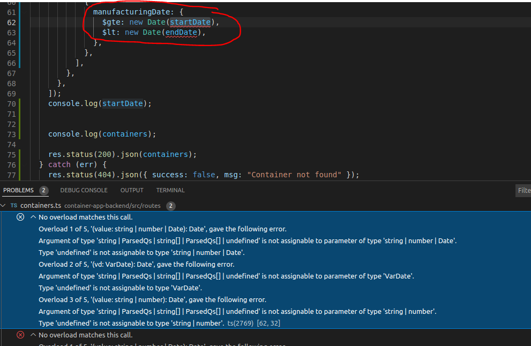Click line number 70 in the editor gutter
This screenshot has width=531, height=346.
[x=11, y=103]
